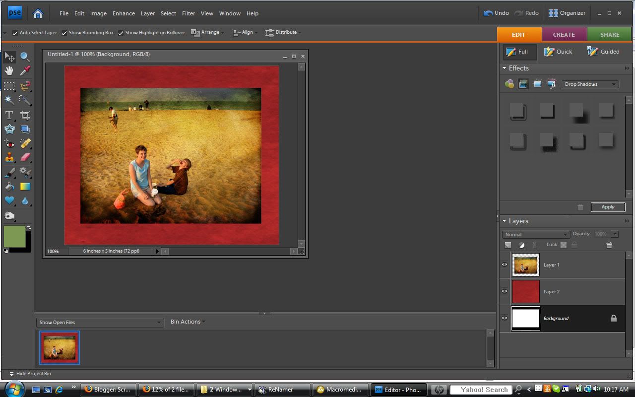
Task: Select the Red Eye Removal tool
Action: click(9, 143)
